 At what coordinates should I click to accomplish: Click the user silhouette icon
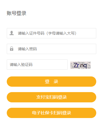12,33
